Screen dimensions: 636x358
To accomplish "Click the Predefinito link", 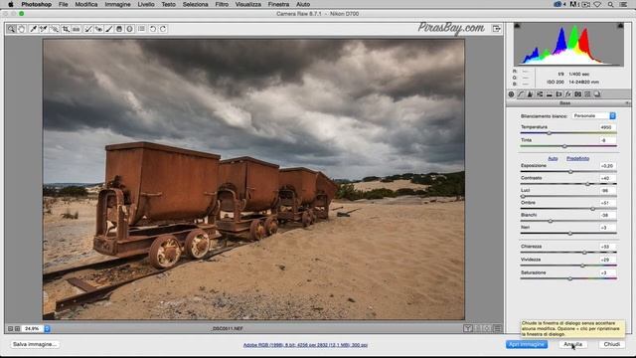I will (x=578, y=158).
